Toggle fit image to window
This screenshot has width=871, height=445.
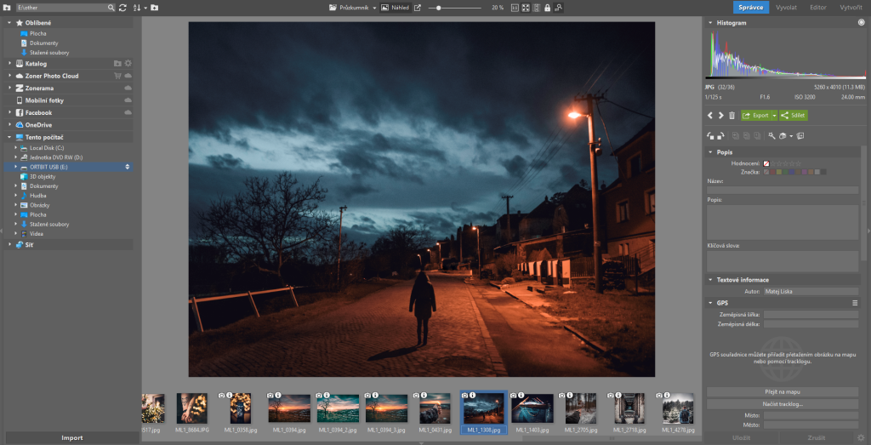pos(526,8)
